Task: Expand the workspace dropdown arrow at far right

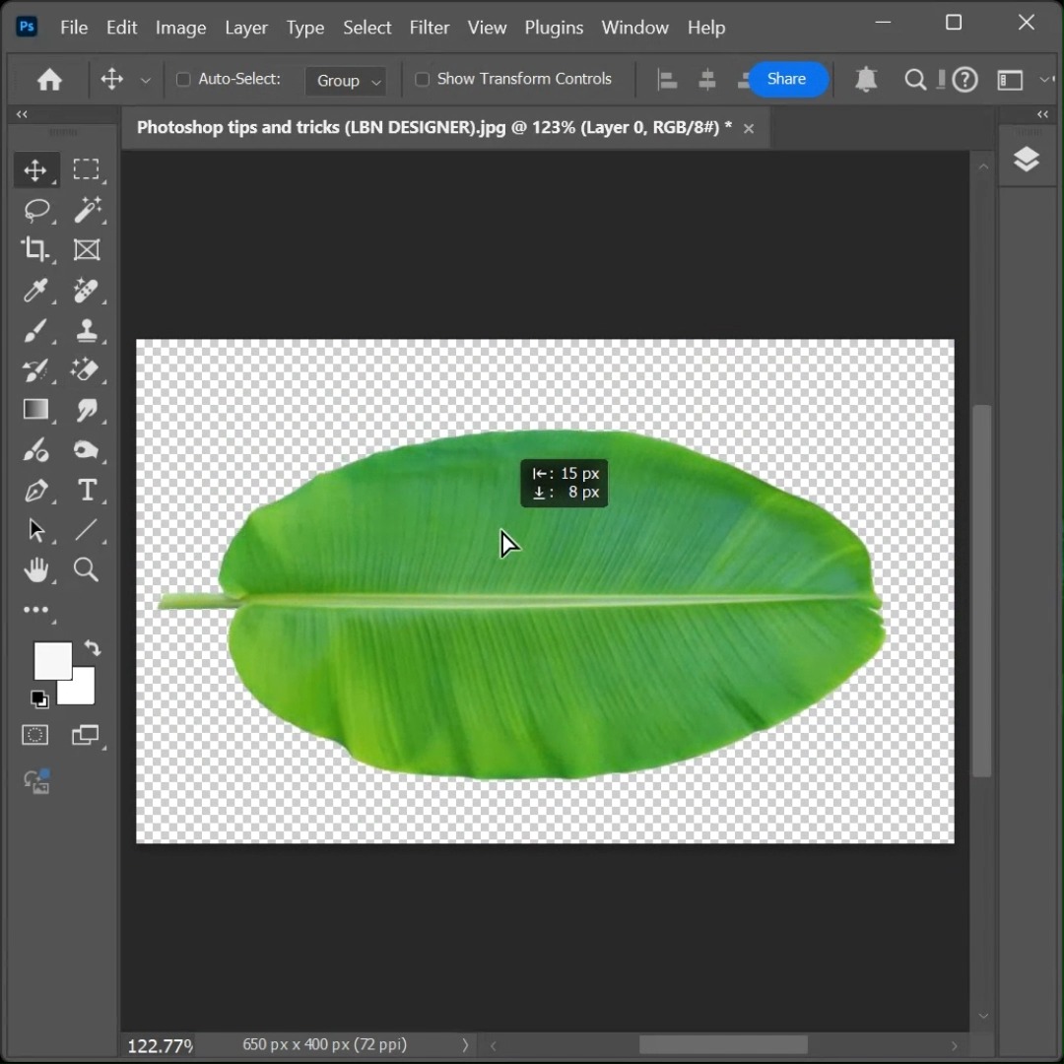Action: pyautogui.click(x=1044, y=80)
